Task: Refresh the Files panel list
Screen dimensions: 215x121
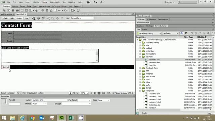Action: tap(186, 33)
